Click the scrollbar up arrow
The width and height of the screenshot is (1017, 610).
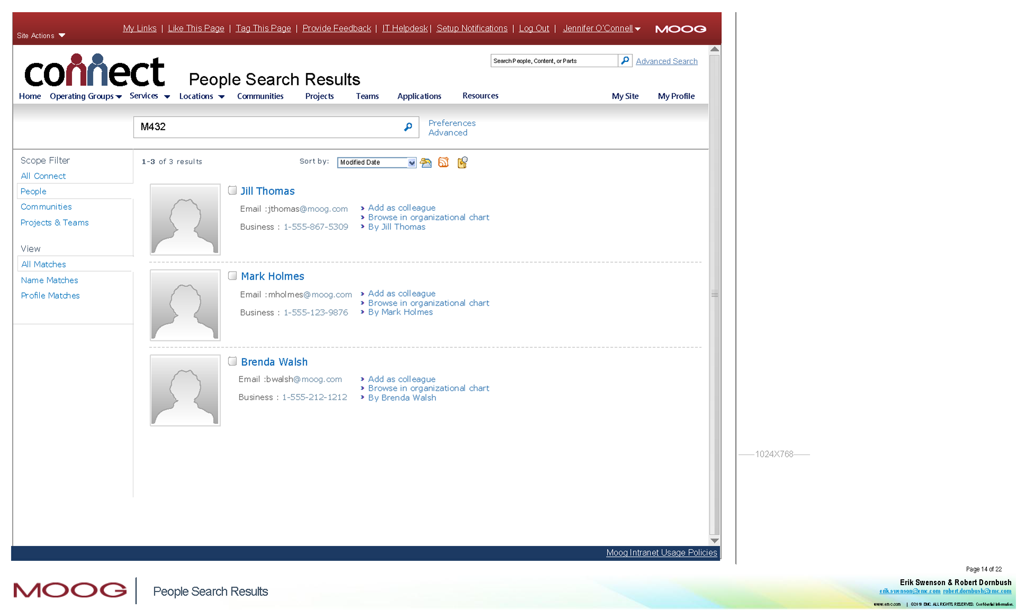coord(715,49)
